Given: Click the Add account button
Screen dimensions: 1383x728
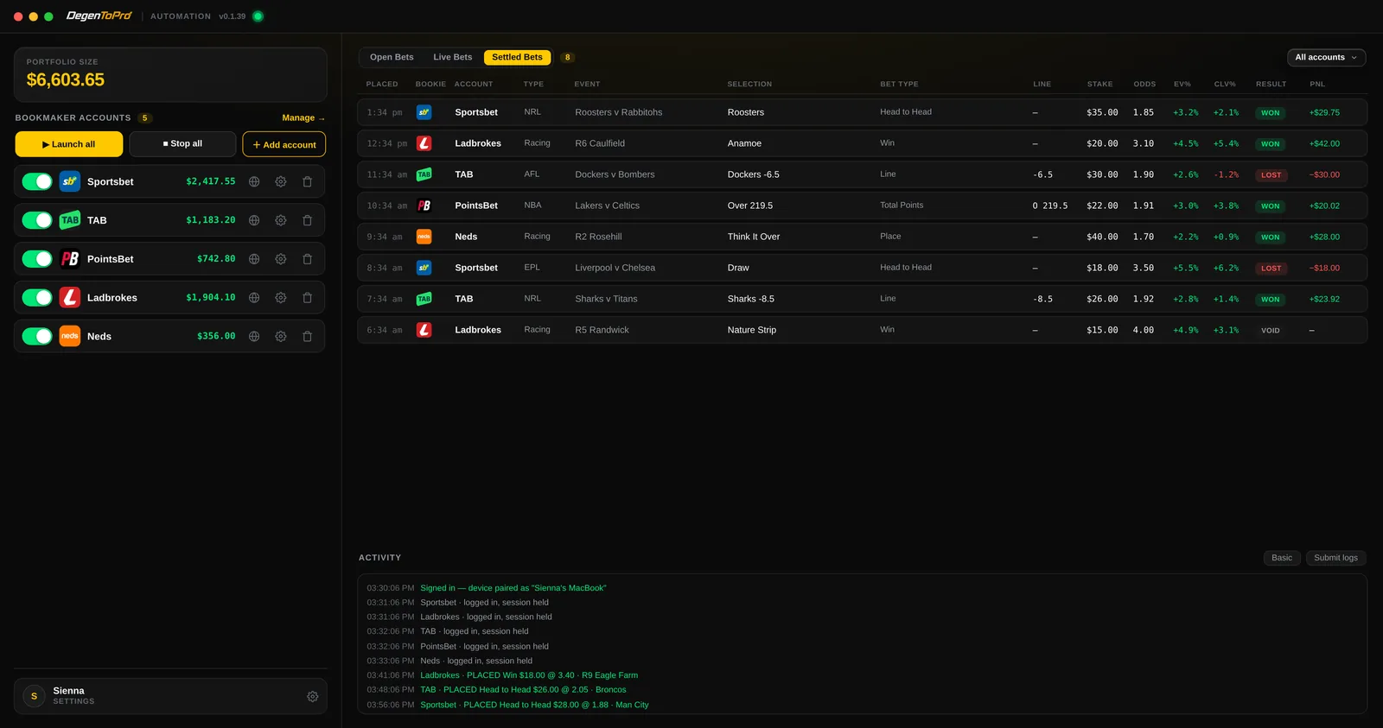Looking at the screenshot, I should coord(284,144).
